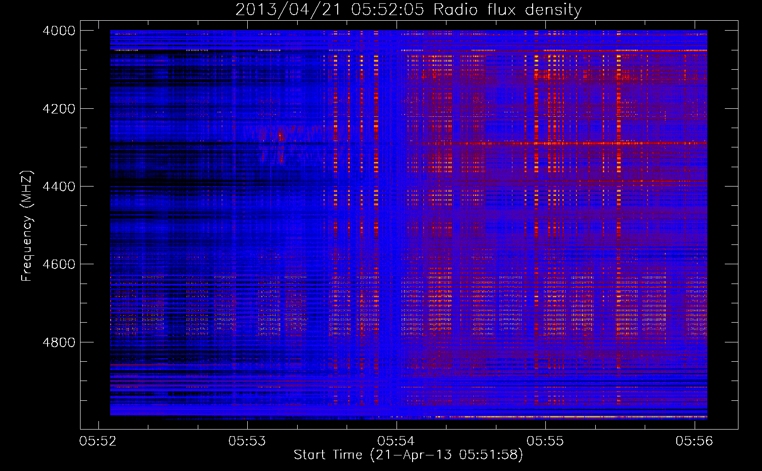Click the "Start Time (21-Apr-13 05:51:58)" axis label

tap(408, 455)
